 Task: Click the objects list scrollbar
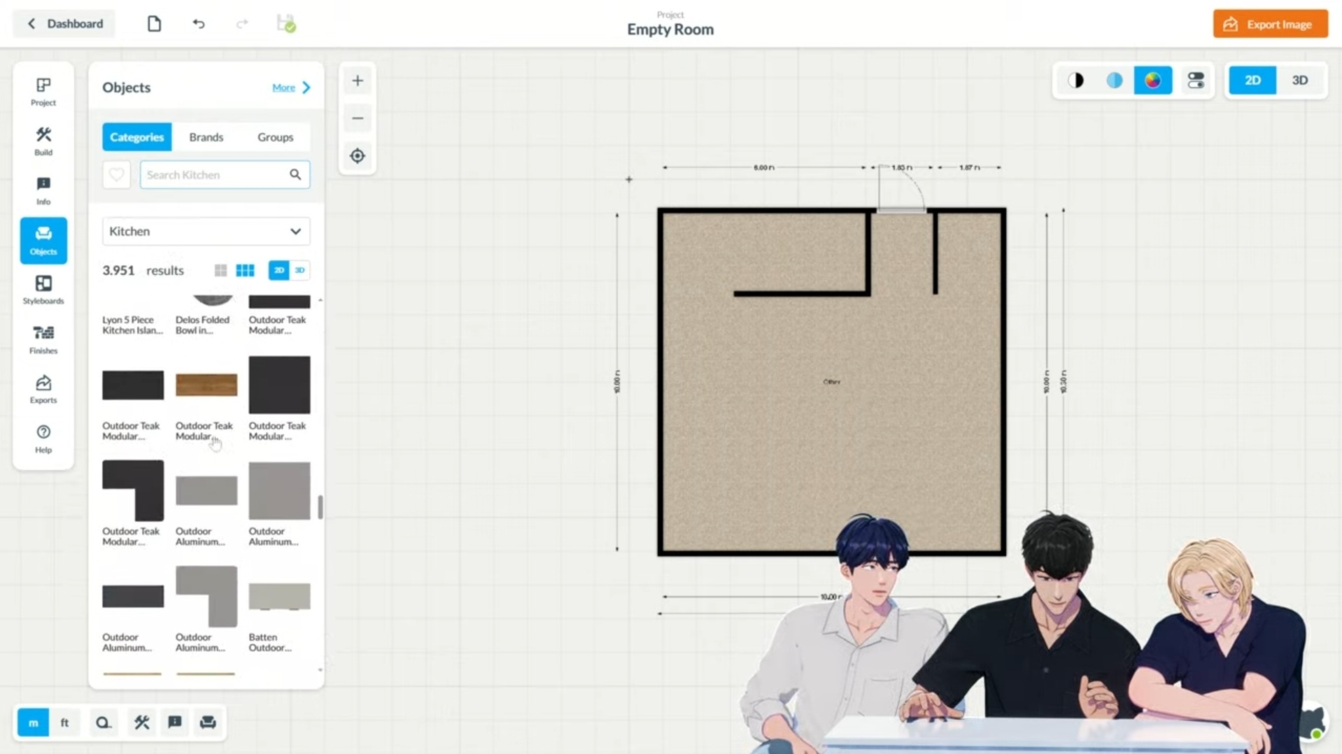tap(320, 506)
